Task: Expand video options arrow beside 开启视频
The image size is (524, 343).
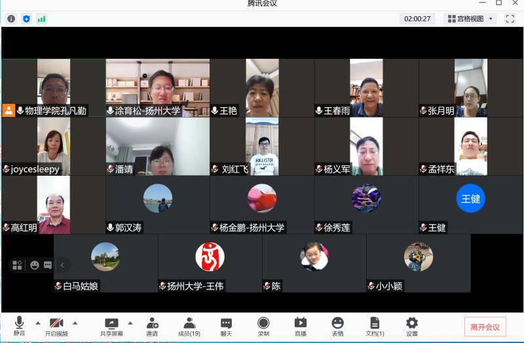Action: [x=75, y=323]
